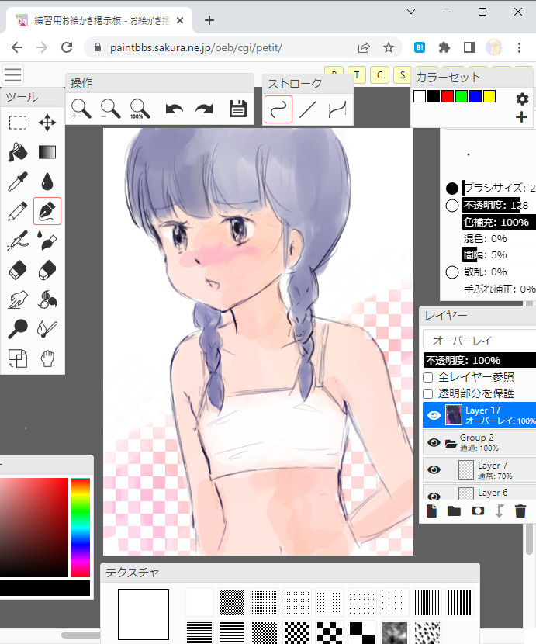
Task: Choose the hand pan tool
Action: 47,358
